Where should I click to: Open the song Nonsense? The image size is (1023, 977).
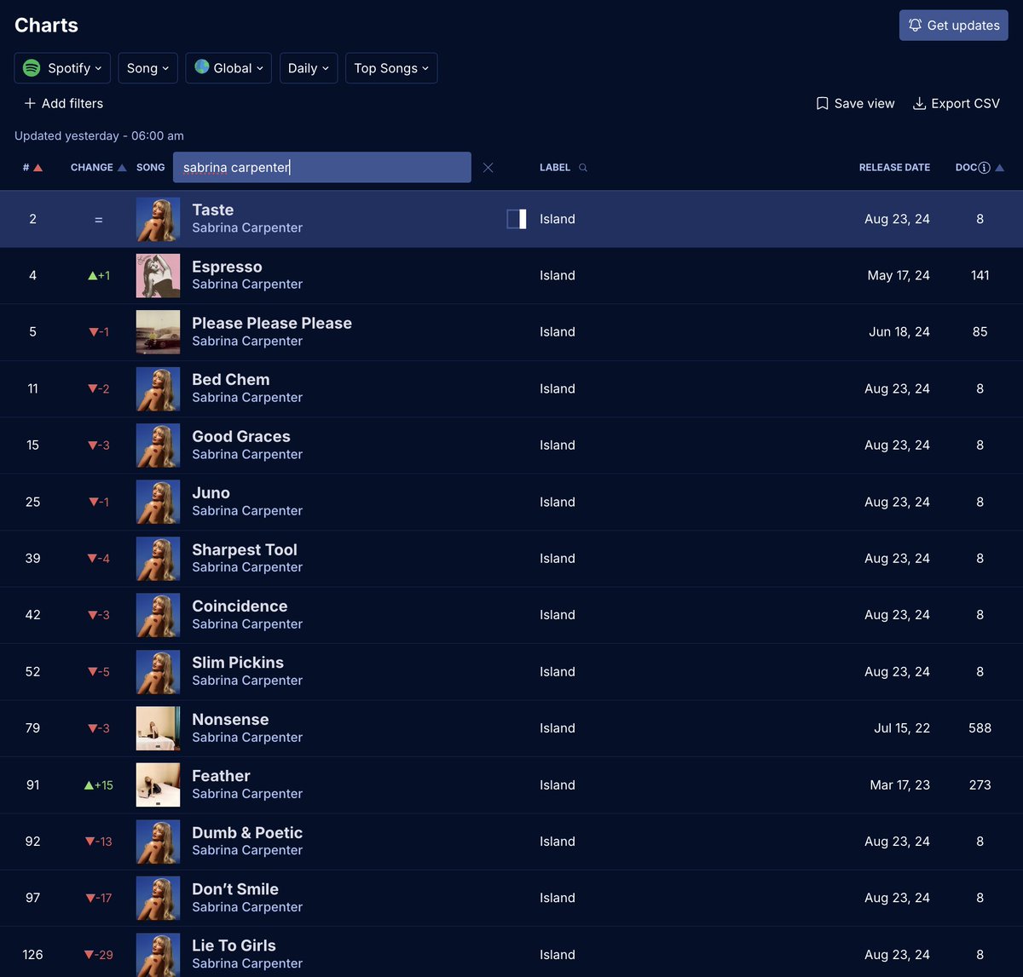230,719
